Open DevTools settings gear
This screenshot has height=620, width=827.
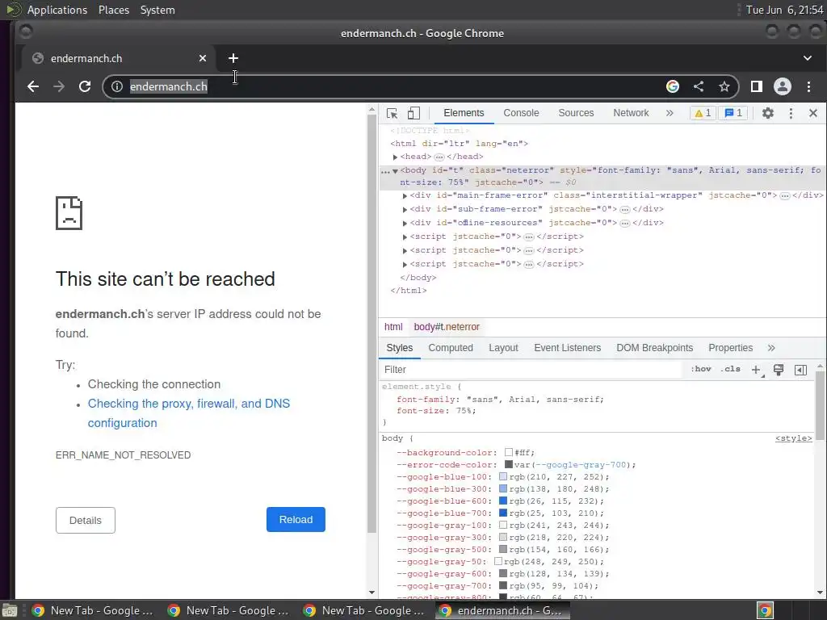click(768, 113)
